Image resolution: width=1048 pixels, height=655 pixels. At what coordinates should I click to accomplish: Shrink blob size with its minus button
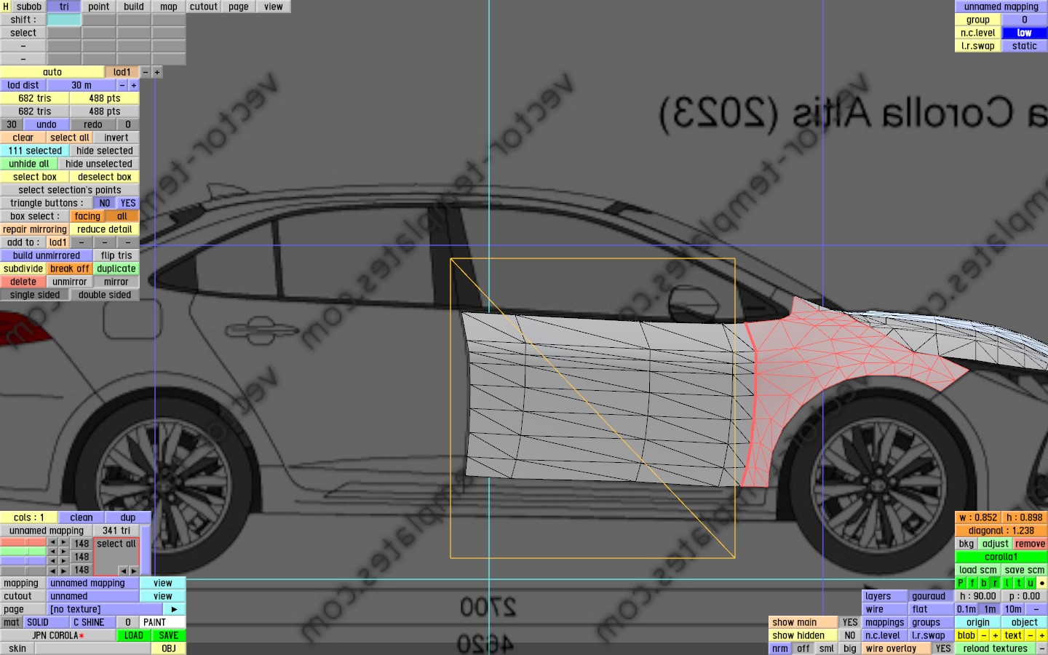(984, 635)
